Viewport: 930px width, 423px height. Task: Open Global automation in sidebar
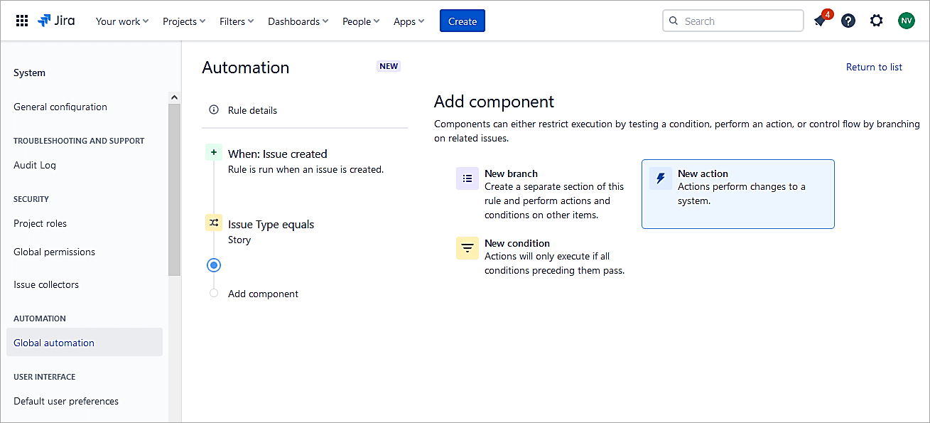click(54, 343)
